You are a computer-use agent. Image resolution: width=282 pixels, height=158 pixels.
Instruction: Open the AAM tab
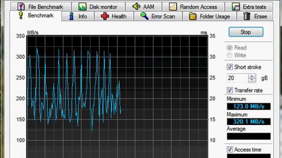click(x=144, y=7)
